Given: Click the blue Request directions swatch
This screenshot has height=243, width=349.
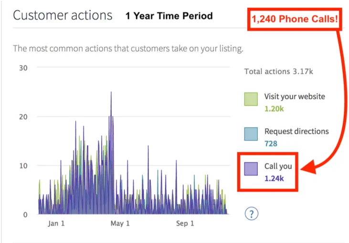Looking at the screenshot, I should coord(251,134).
